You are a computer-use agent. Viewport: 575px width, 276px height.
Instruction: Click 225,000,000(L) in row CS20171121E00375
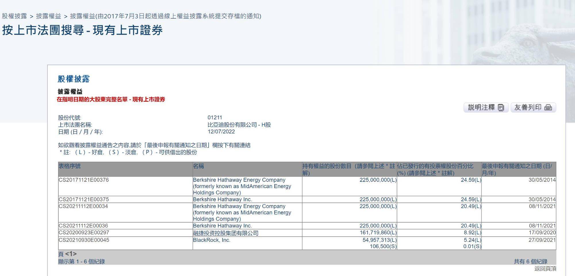pyautogui.click(x=378, y=199)
